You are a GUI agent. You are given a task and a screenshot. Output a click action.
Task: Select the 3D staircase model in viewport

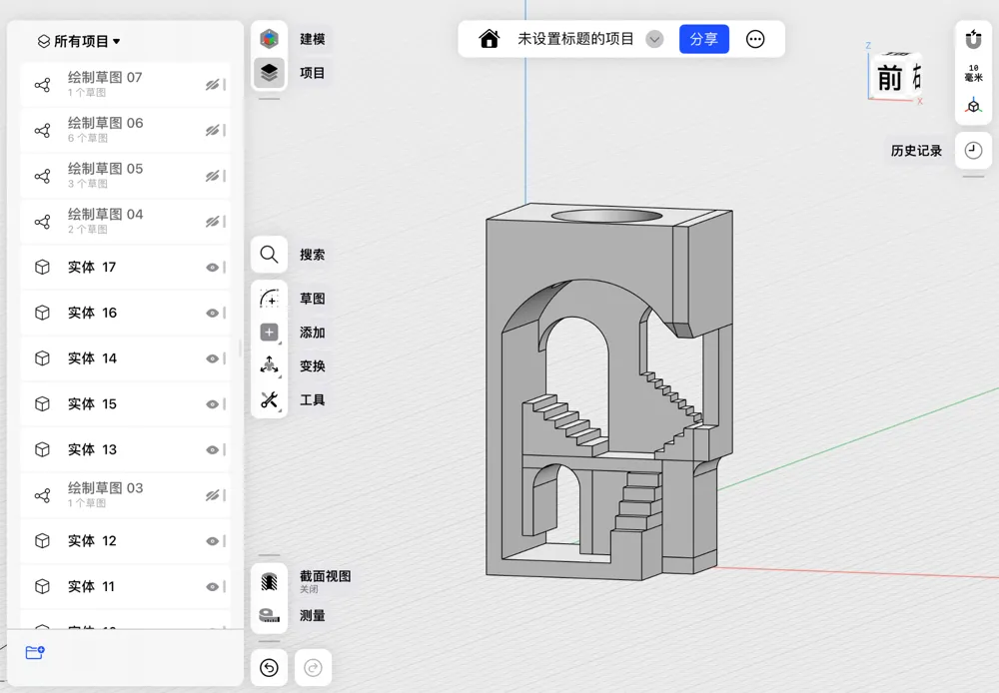pos(608,391)
